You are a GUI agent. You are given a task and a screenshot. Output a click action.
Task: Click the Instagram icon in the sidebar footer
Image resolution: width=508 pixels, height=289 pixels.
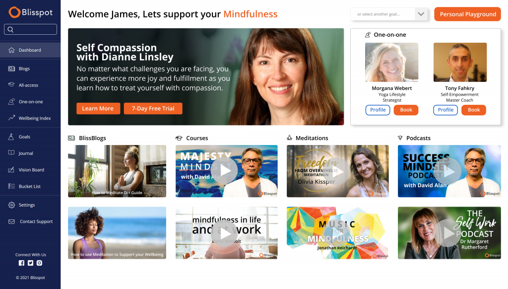point(39,263)
